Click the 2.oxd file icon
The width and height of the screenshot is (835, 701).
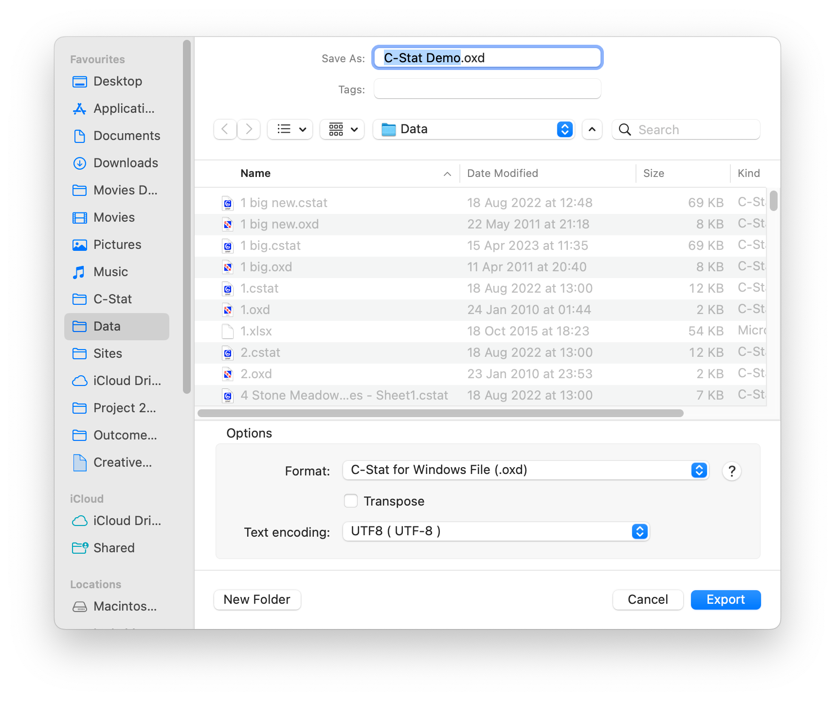point(228,374)
